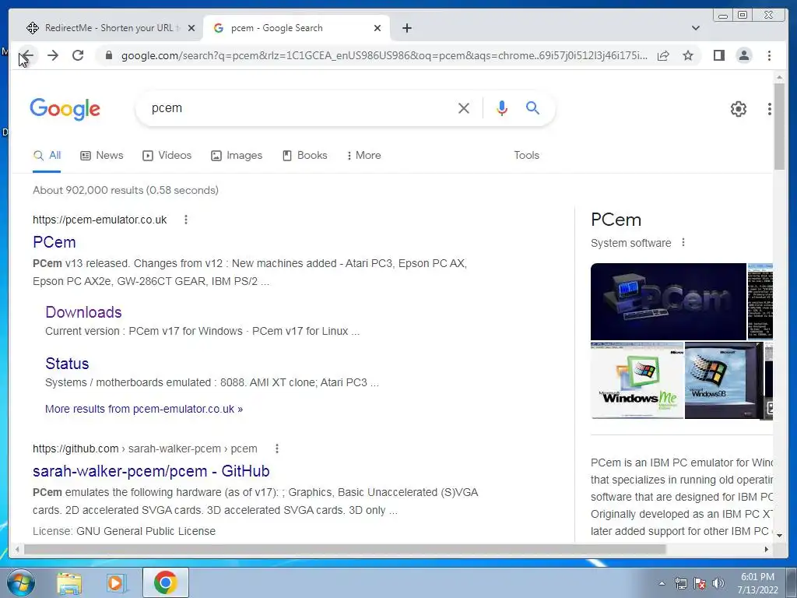Open Google quick settings gear
Viewport: 797px width, 598px height.
coord(738,109)
